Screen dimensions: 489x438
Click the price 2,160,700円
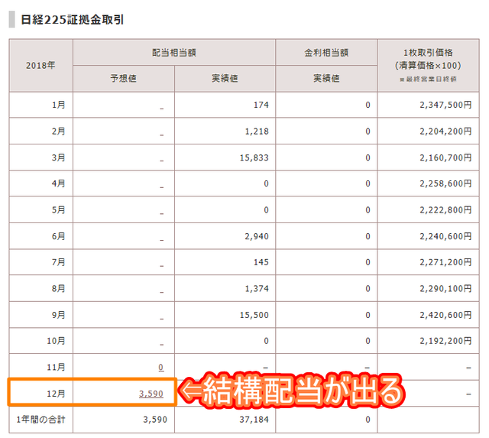(445, 157)
